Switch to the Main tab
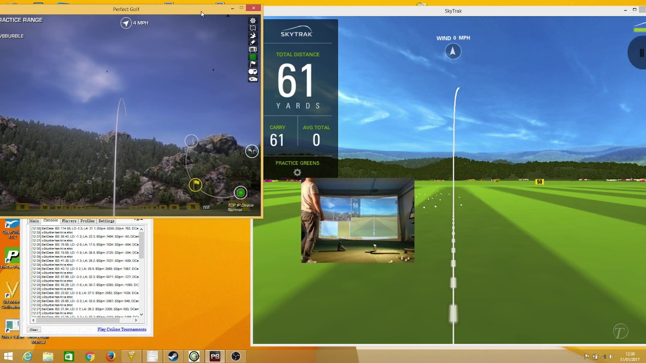 coord(34,221)
